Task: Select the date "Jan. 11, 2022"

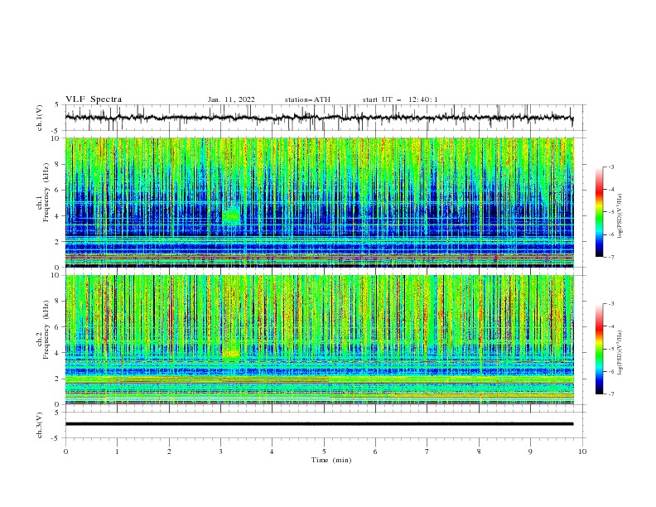Action: (231, 99)
